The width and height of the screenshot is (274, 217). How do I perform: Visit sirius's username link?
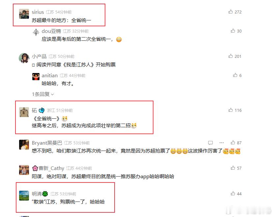tap(38, 12)
